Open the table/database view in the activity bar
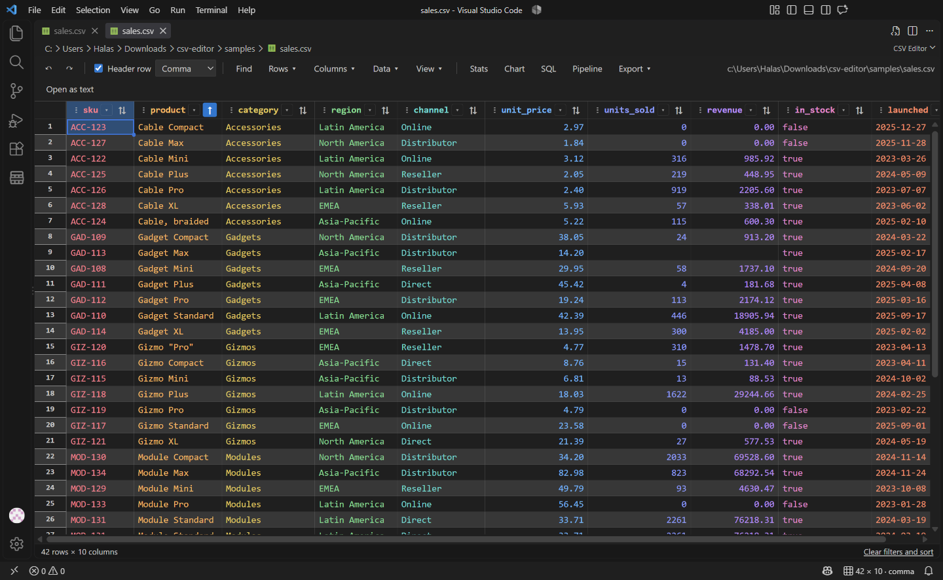The width and height of the screenshot is (943, 580). (x=16, y=177)
